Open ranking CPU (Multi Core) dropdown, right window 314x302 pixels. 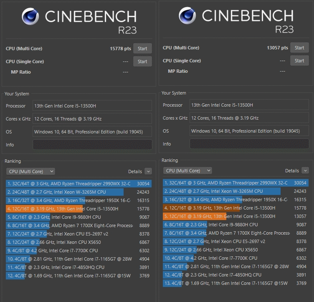tap(187, 171)
